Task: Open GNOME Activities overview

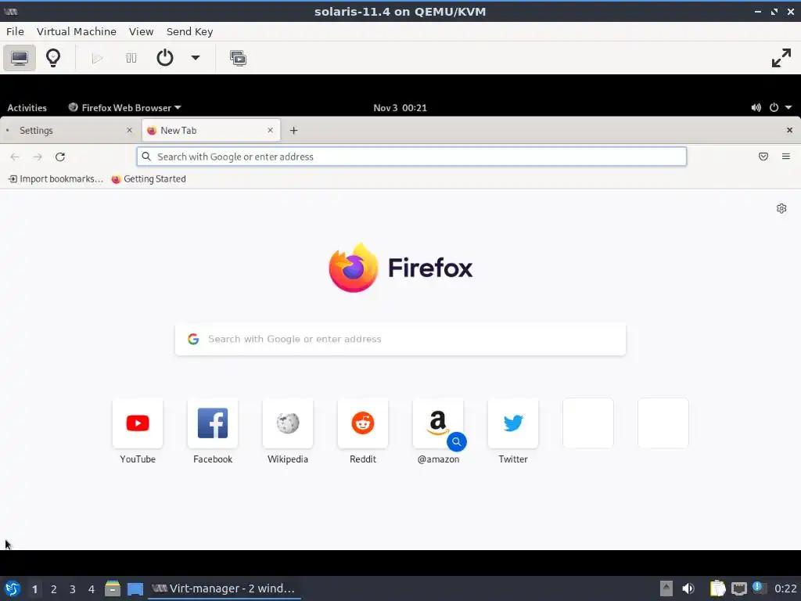Action: [27, 108]
